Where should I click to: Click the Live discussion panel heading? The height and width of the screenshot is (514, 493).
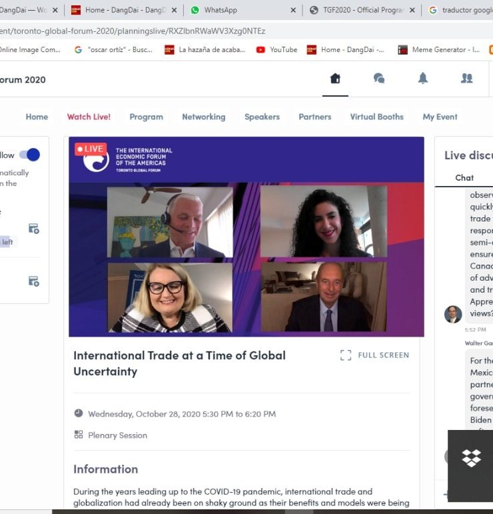(x=468, y=155)
